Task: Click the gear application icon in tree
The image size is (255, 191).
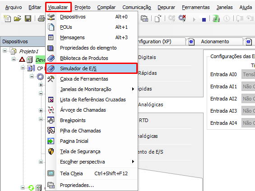Action: [x=40, y=77]
